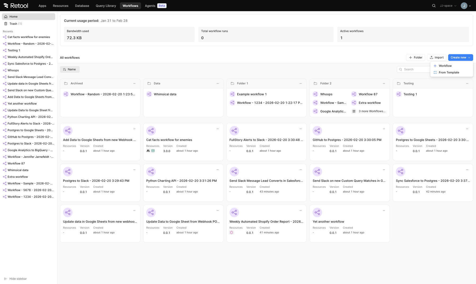Click the Import button
Viewport: 476px width, 284px height.
(x=436, y=58)
